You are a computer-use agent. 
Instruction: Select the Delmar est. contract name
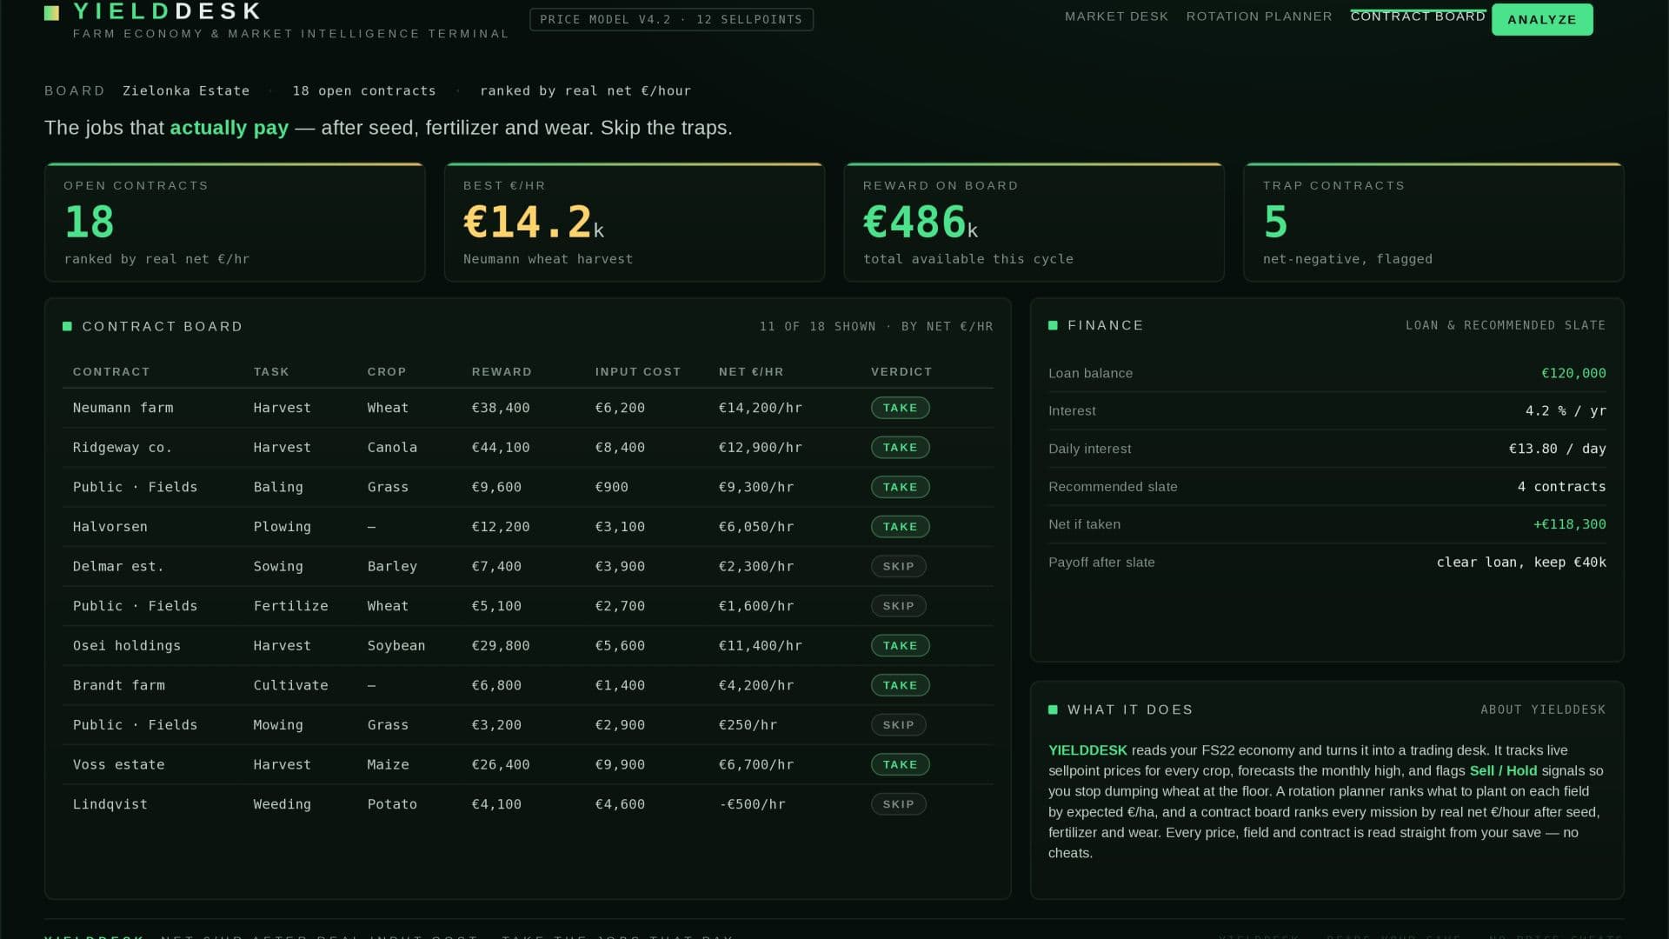tap(118, 566)
